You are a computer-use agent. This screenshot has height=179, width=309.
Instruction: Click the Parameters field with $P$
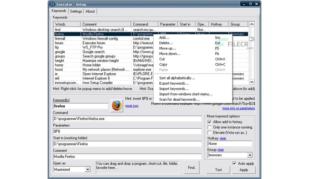[127, 131]
